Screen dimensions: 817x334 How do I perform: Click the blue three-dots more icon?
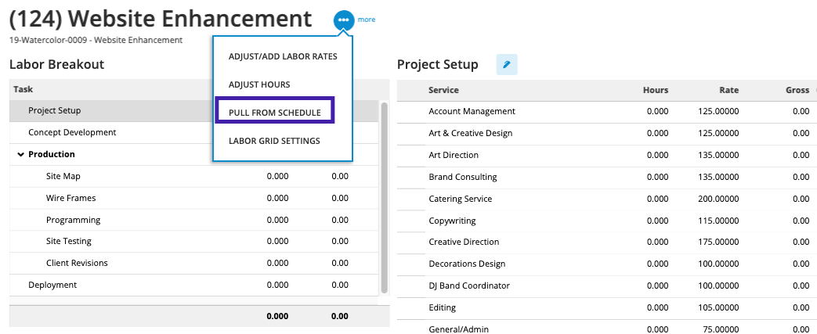[x=343, y=20]
